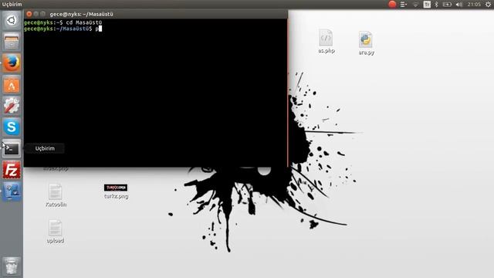Select the upload file on desktop
494x278 pixels.
55,232
